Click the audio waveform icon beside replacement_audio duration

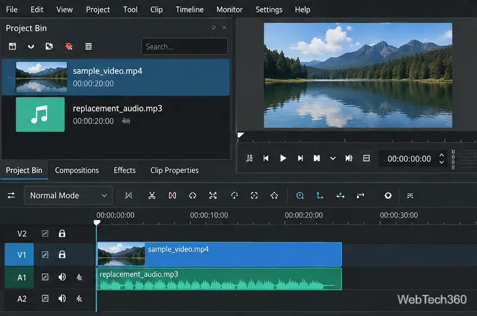click(x=126, y=121)
